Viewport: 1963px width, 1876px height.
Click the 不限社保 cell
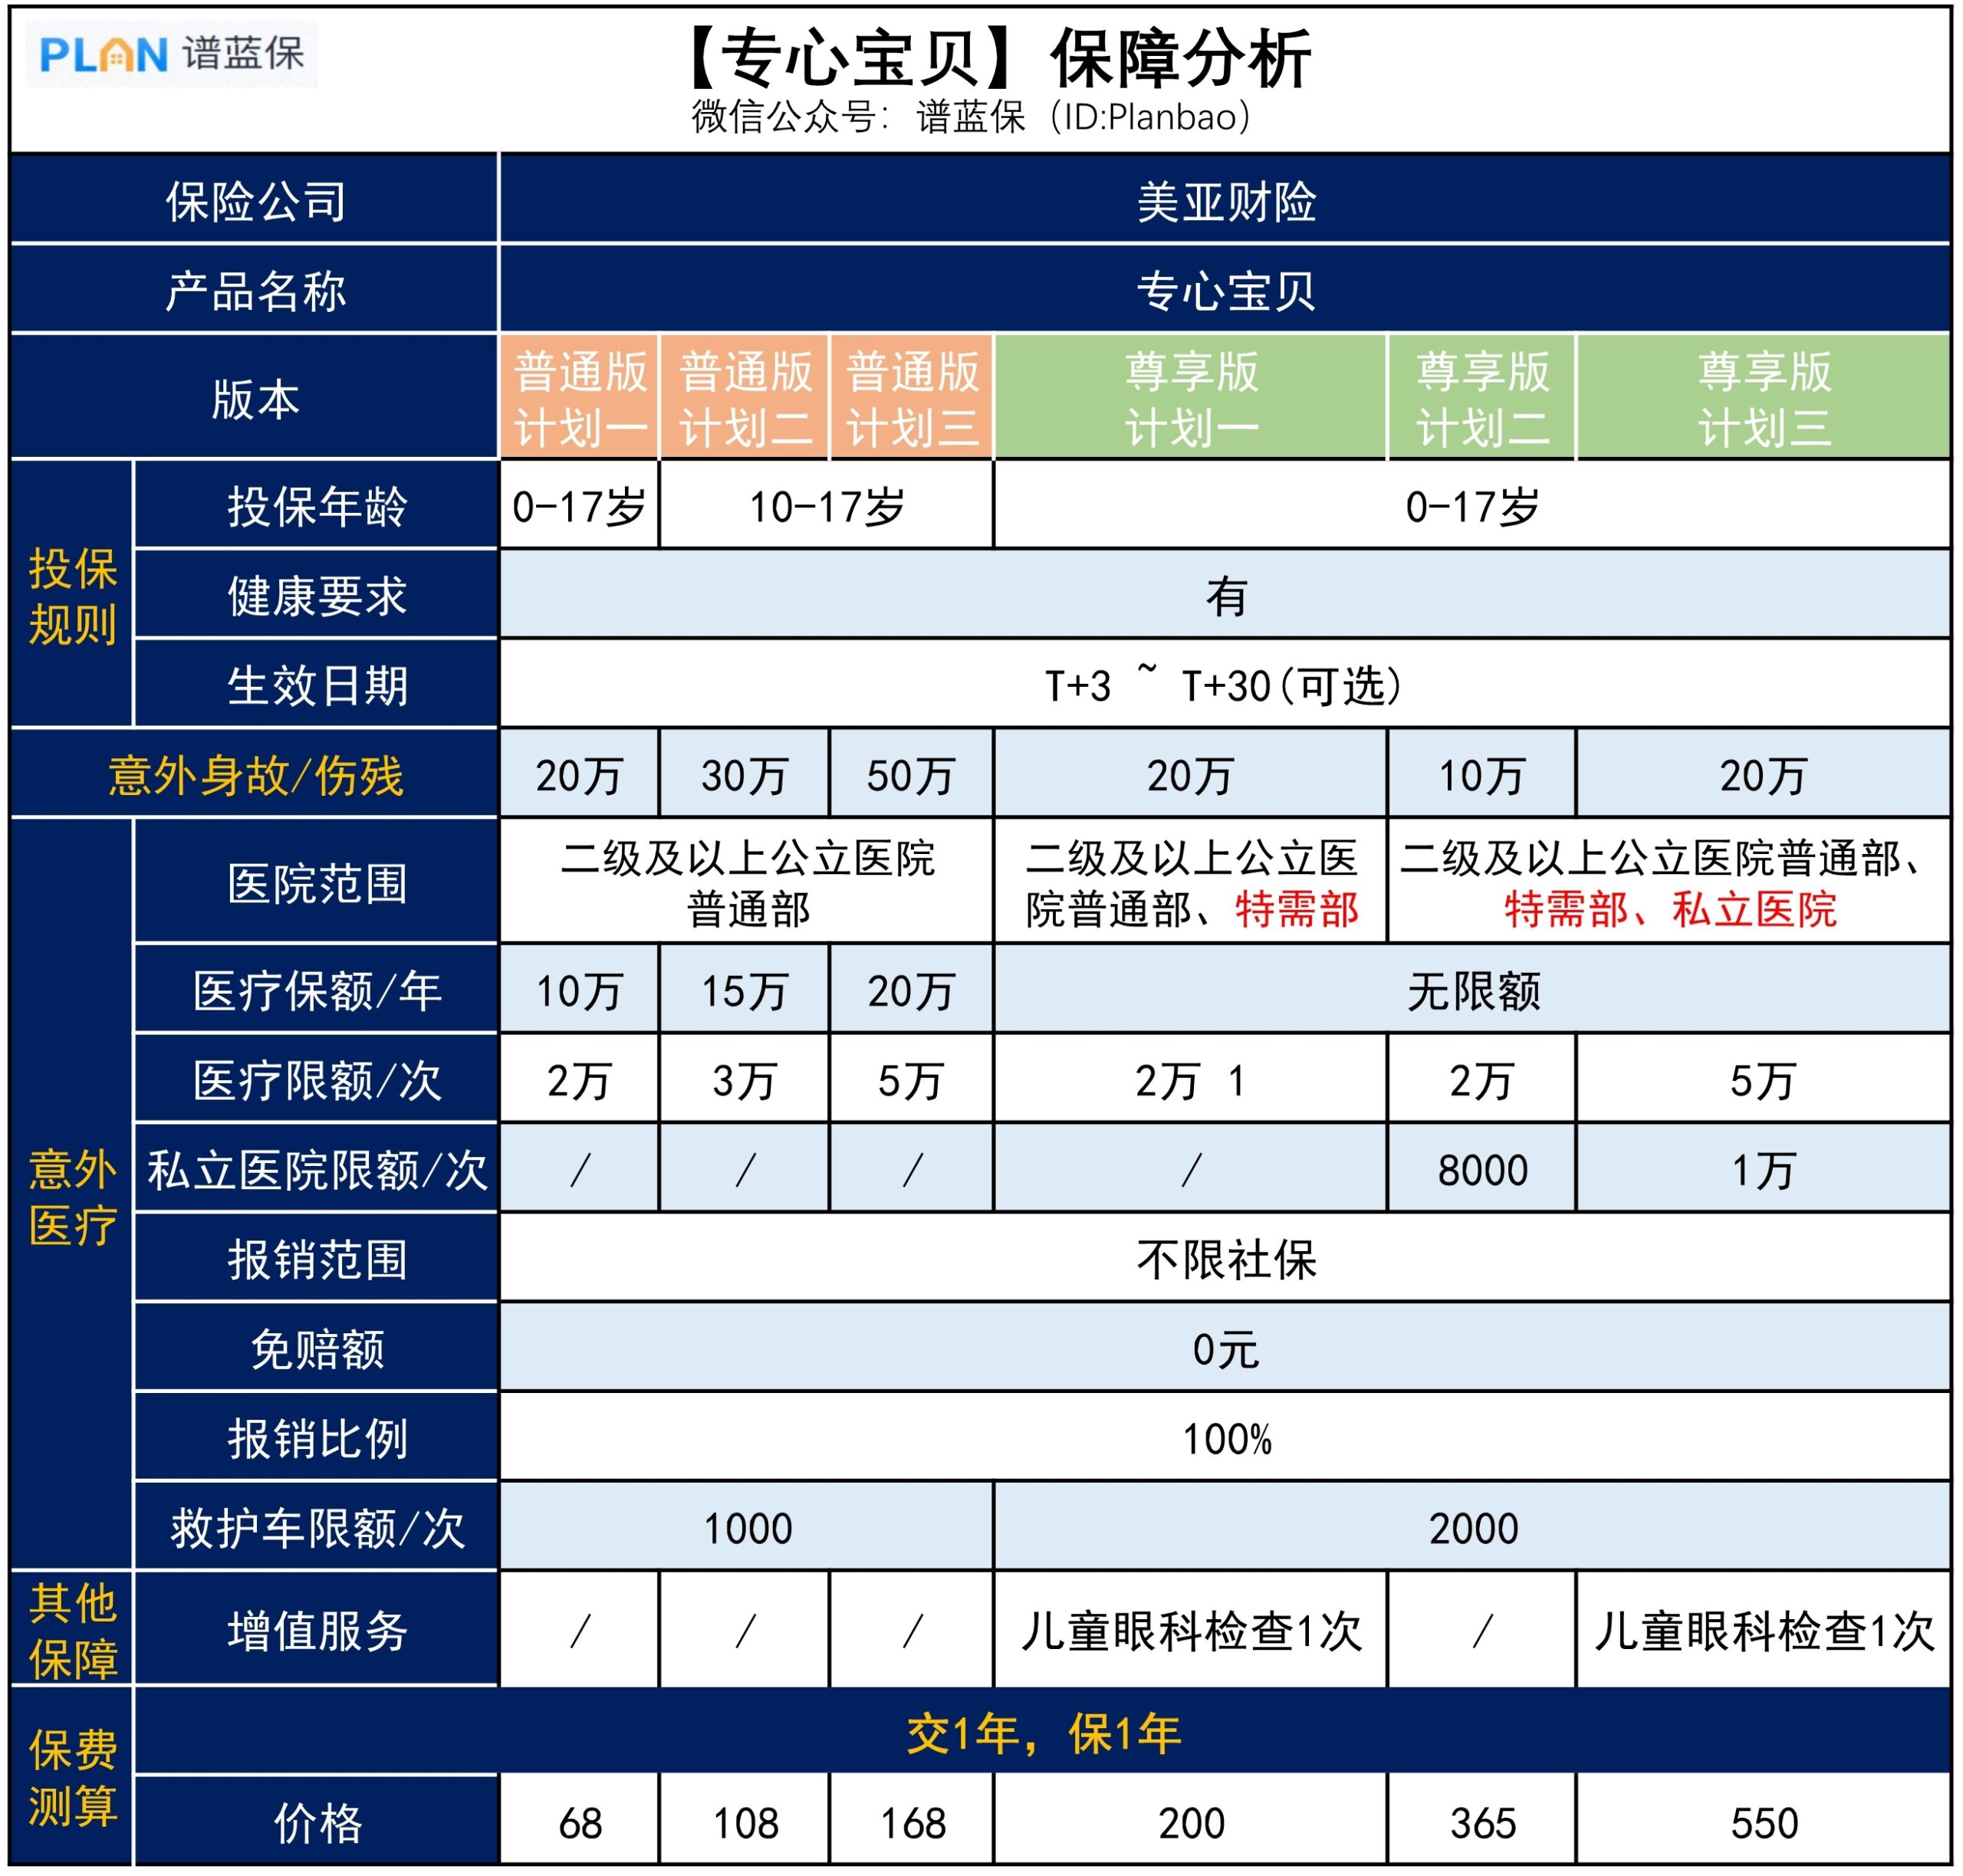point(1225,1259)
